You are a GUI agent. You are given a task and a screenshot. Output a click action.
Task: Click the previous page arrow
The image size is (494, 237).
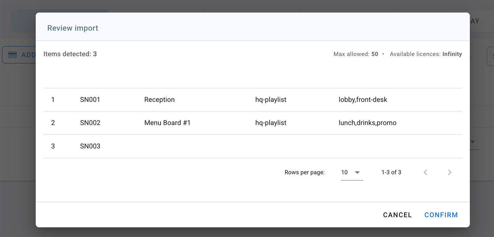coord(425,172)
